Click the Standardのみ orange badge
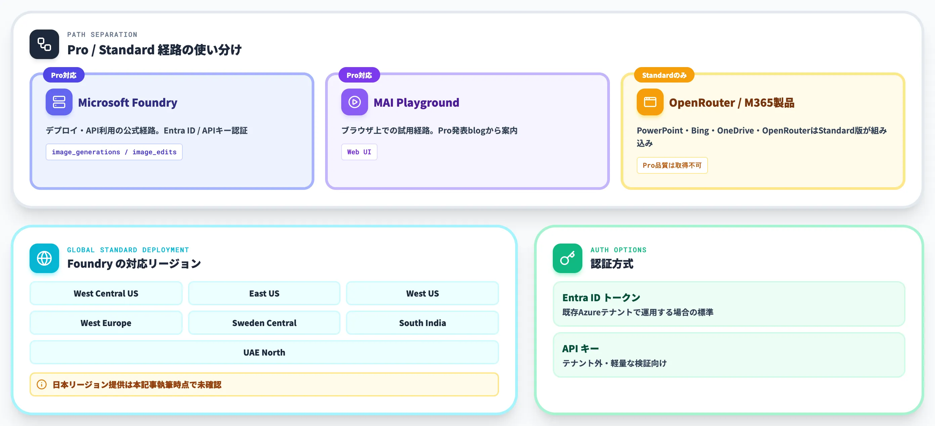Screen dimensions: 935x426 click(x=664, y=75)
